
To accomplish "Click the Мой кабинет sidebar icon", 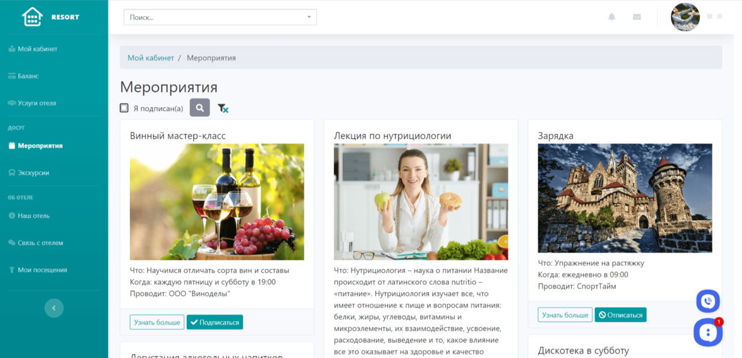I will point(13,49).
